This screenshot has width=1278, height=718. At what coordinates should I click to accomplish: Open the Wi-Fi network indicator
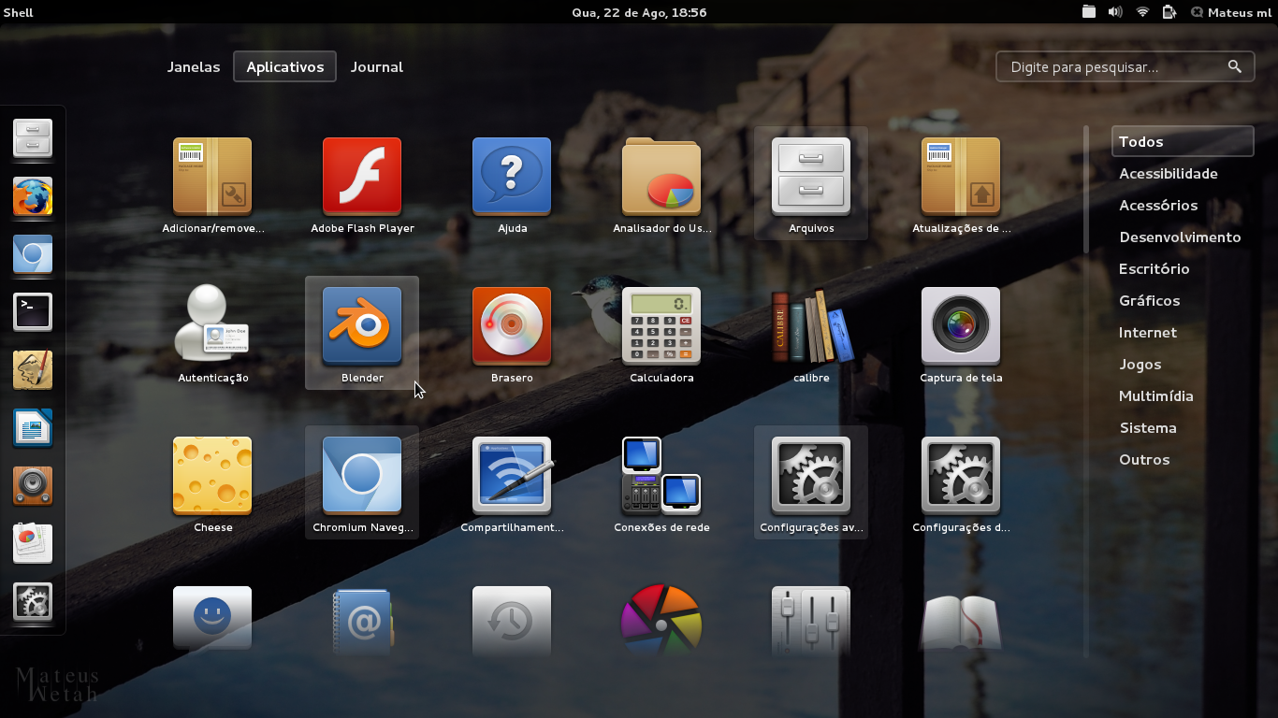(x=1142, y=12)
